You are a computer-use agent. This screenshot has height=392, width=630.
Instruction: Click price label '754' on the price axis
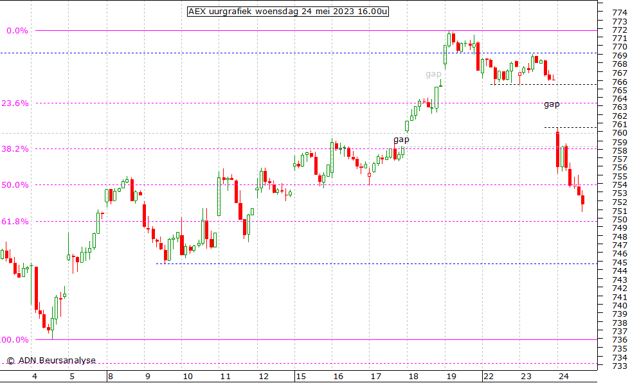pos(620,185)
